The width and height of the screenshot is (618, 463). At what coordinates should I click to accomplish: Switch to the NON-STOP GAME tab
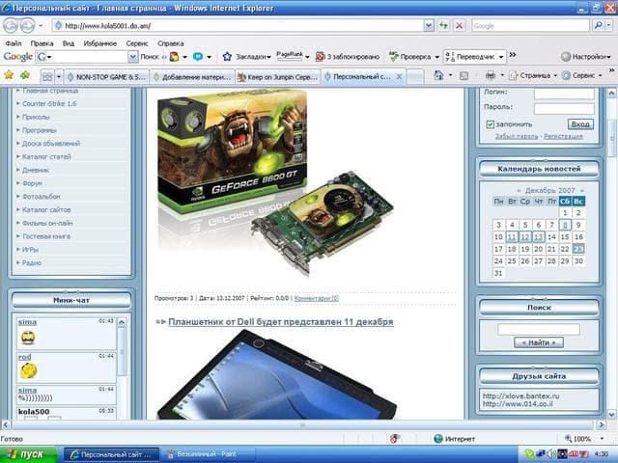click(106, 77)
